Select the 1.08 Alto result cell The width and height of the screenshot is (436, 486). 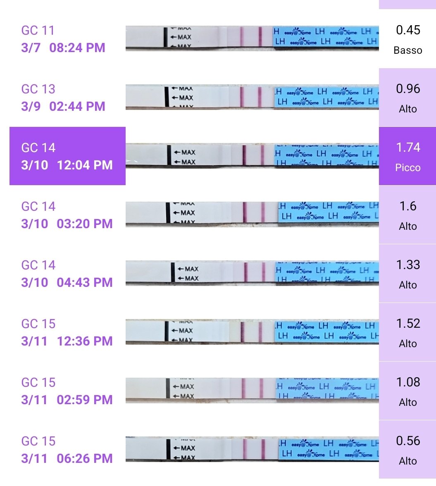coord(407,391)
